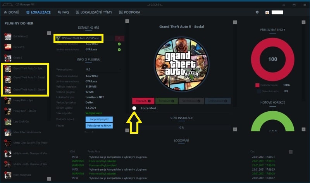The width and height of the screenshot is (310, 183).
Task: Click the red Připravit button
Action: point(143,101)
